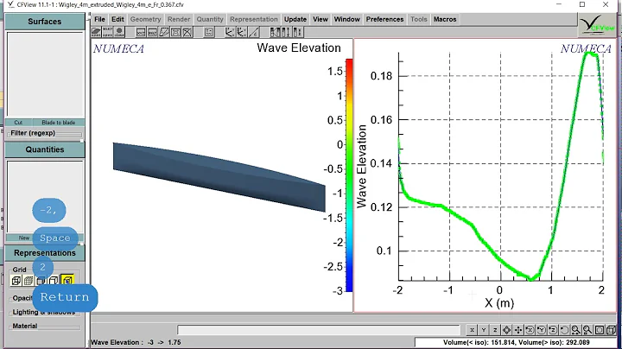This screenshot has height=349, width=622.
Task: Click the X (m) axis label
Action: (499, 303)
